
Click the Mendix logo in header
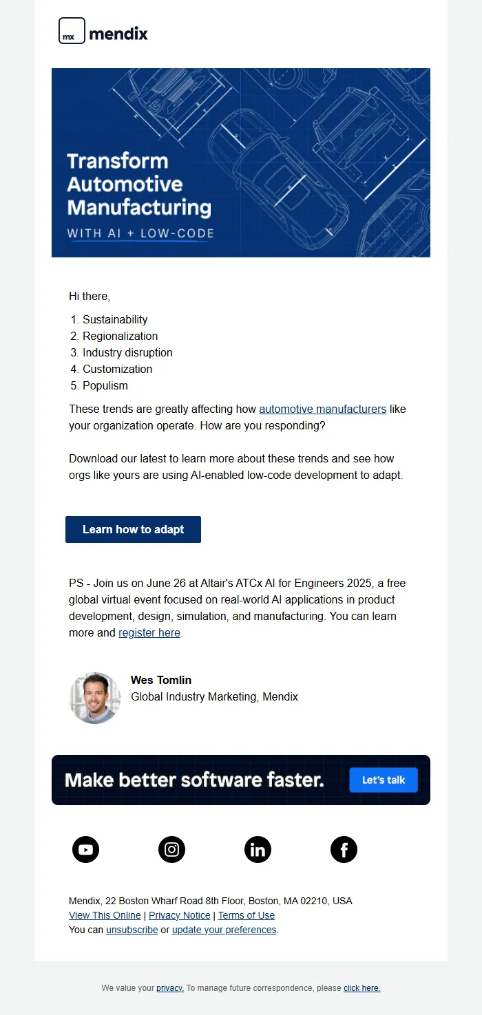pos(103,32)
